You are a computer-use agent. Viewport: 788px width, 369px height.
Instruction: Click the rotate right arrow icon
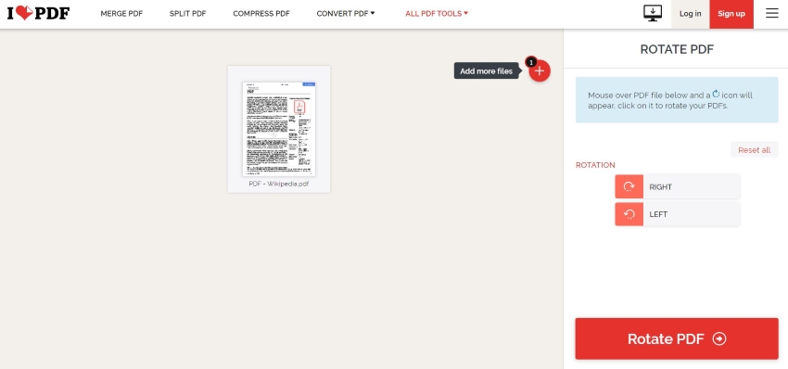click(x=629, y=187)
